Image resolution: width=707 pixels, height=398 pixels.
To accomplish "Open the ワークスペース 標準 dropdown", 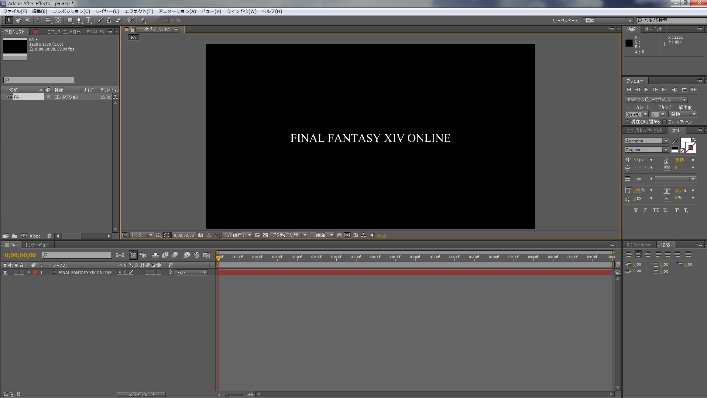I will pos(608,21).
